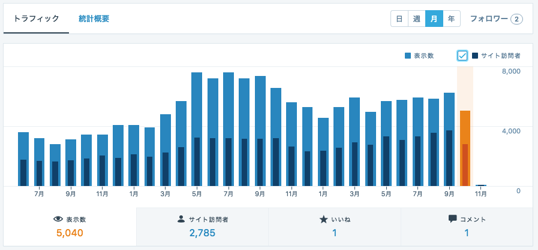Select the 年 period option
The height and width of the screenshot is (250, 538).
[x=451, y=19]
